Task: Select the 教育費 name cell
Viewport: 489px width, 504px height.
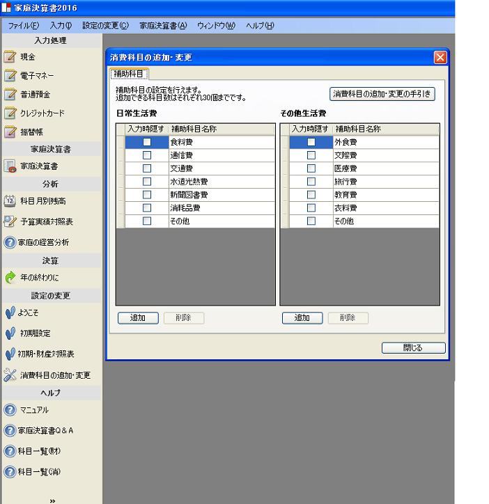Action: click(x=385, y=195)
